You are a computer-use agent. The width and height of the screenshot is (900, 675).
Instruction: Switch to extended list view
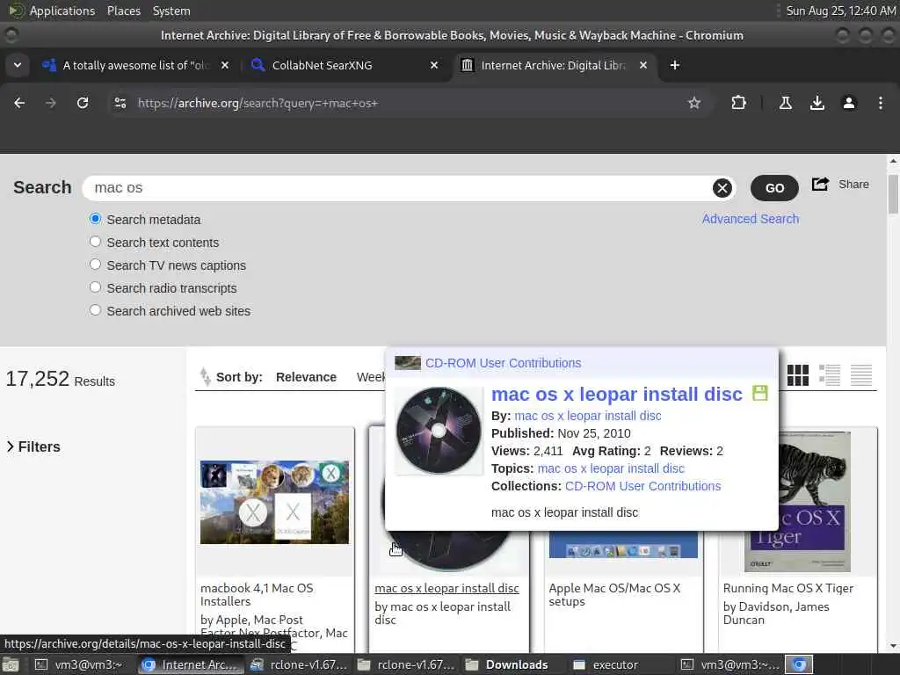pos(830,375)
